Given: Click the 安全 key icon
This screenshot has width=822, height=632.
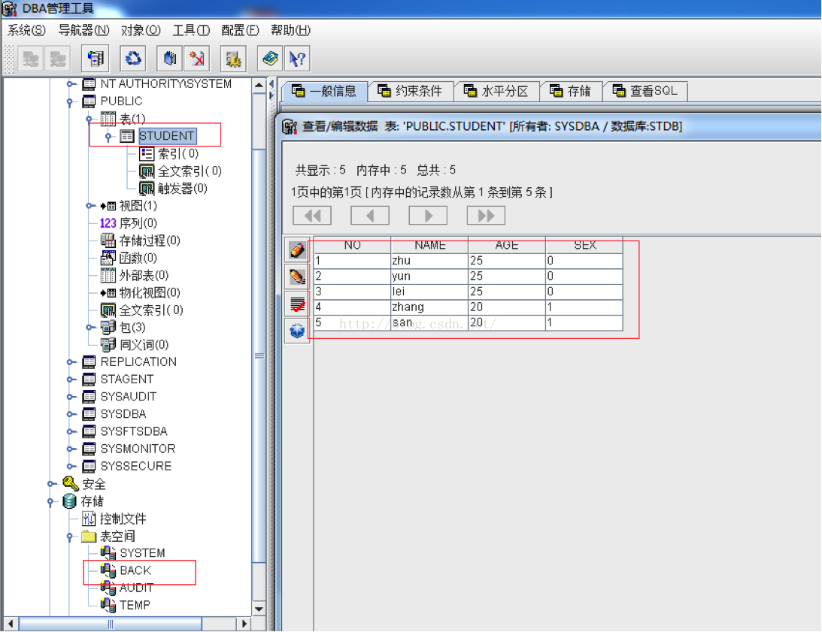Looking at the screenshot, I should point(70,483).
